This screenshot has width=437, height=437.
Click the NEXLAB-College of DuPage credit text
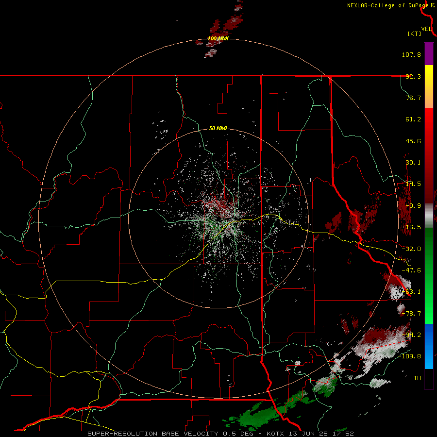coord(388,5)
